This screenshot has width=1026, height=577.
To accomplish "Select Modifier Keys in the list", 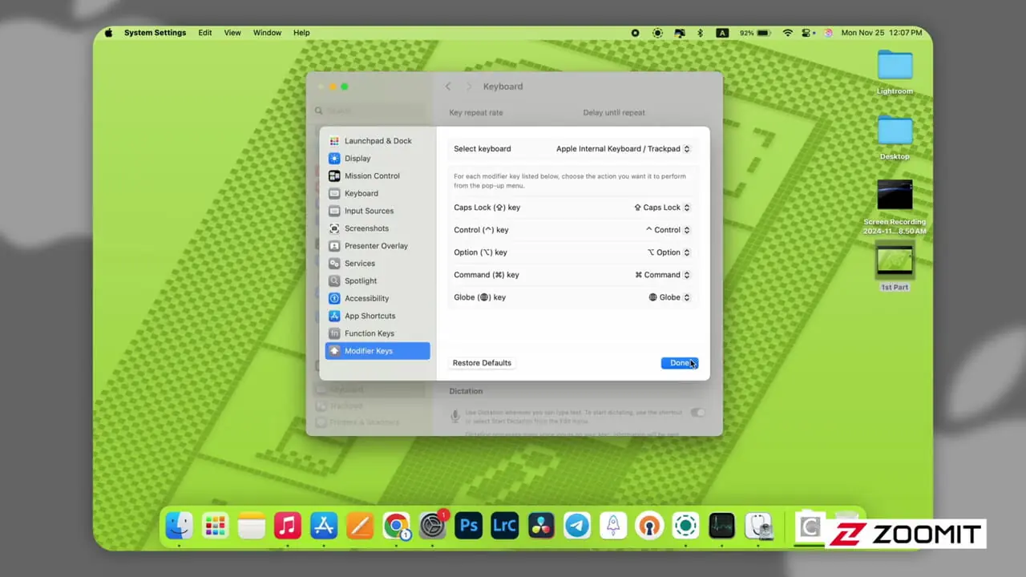I will 378,351.
